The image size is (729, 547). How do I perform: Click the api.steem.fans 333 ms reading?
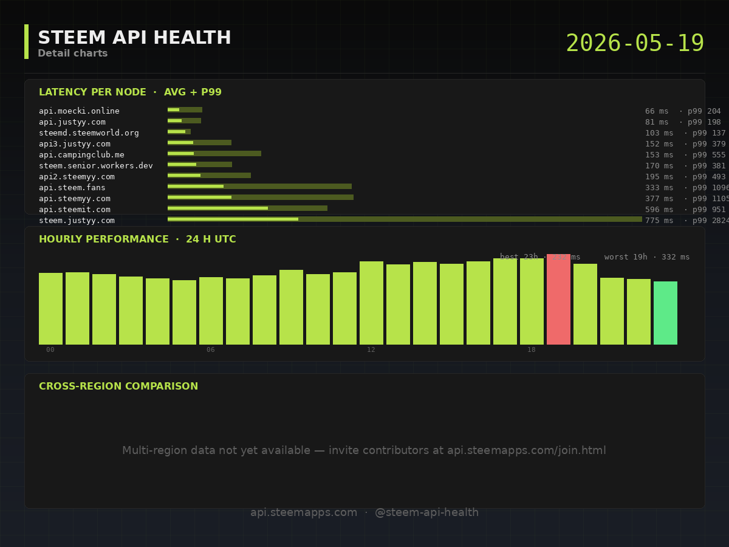point(659,188)
